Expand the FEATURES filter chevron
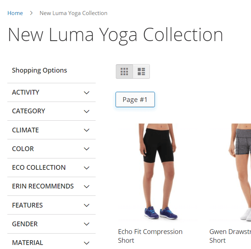This screenshot has height=249, width=251. pyautogui.click(x=86, y=205)
